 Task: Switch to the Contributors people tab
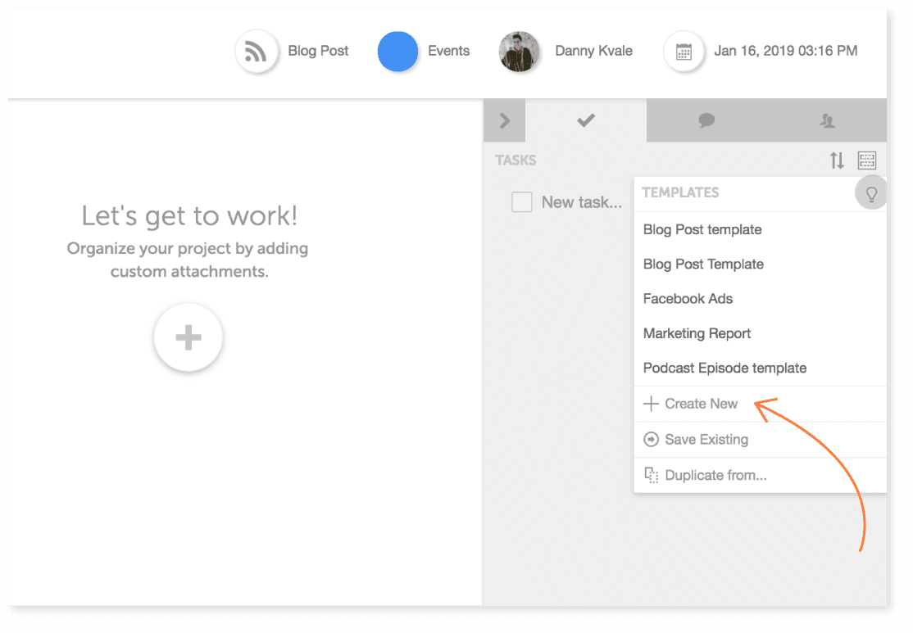827,120
